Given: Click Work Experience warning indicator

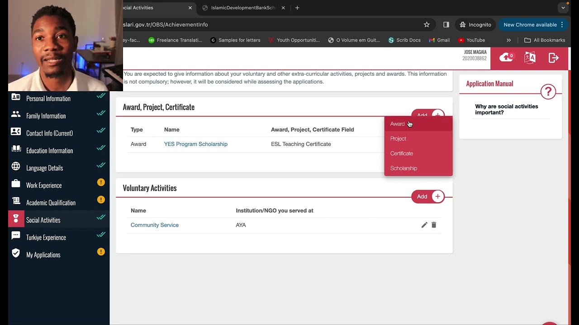Looking at the screenshot, I should [x=101, y=182].
